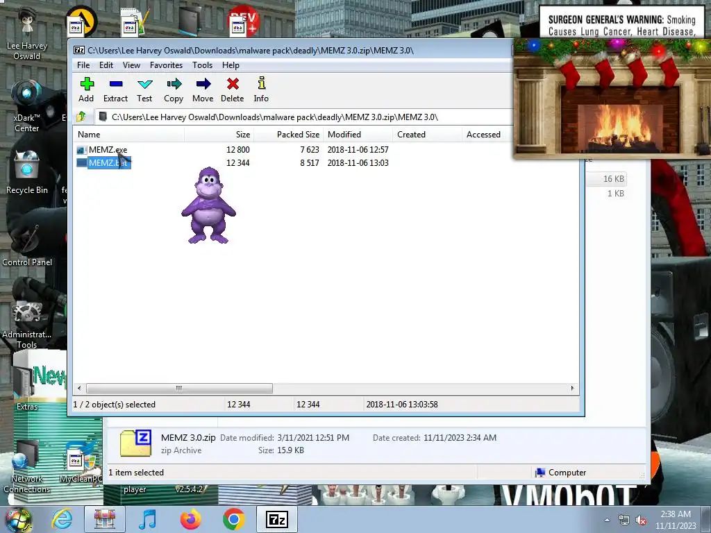
Task: Click the Computer label in Explorer status bar
Action: tap(567, 472)
